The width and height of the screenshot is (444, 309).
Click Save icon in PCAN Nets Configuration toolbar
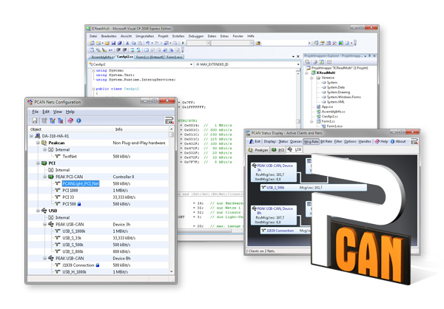pos(35,120)
